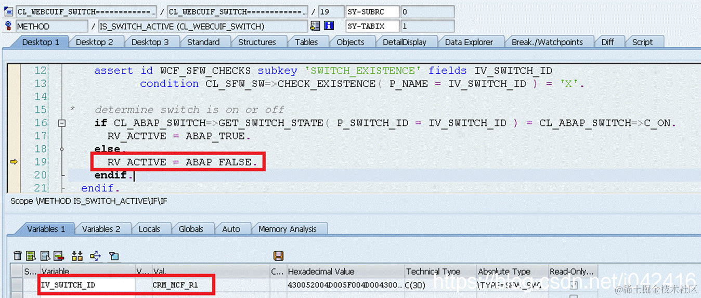This screenshot has height=298, width=701.
Task: Click the C(30) technical type cell
Action: [440, 285]
